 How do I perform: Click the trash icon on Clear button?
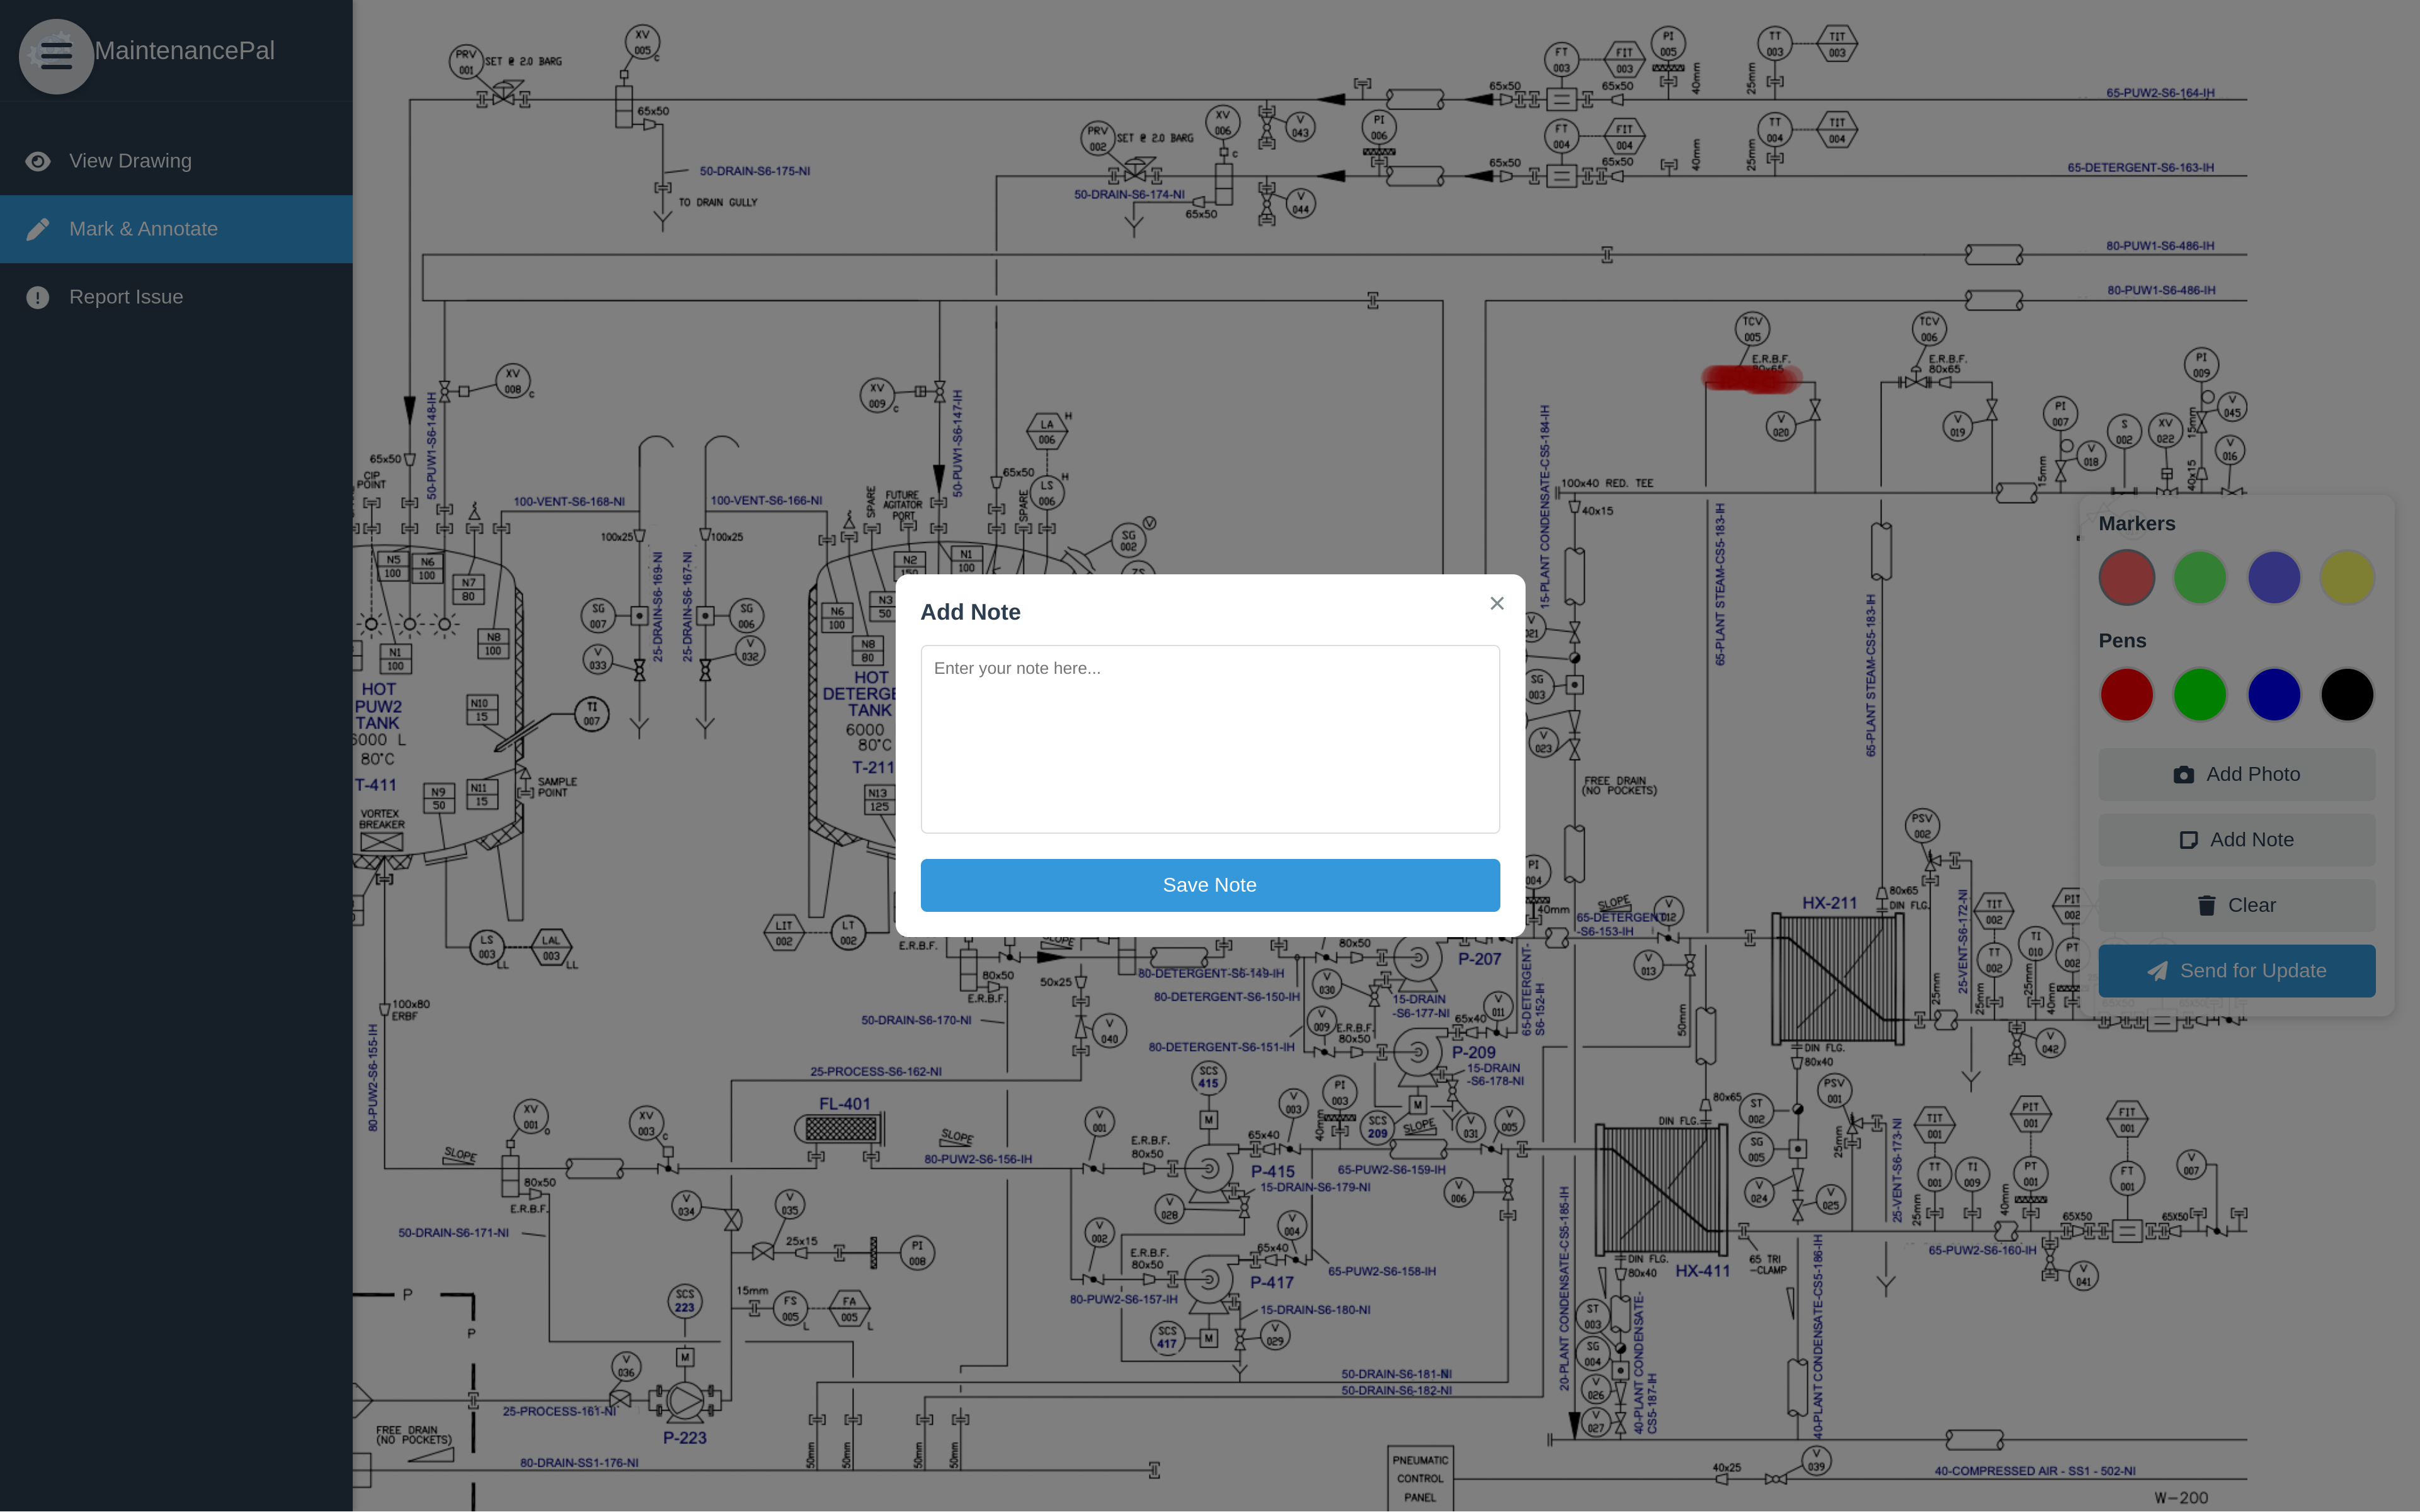pyautogui.click(x=2206, y=906)
